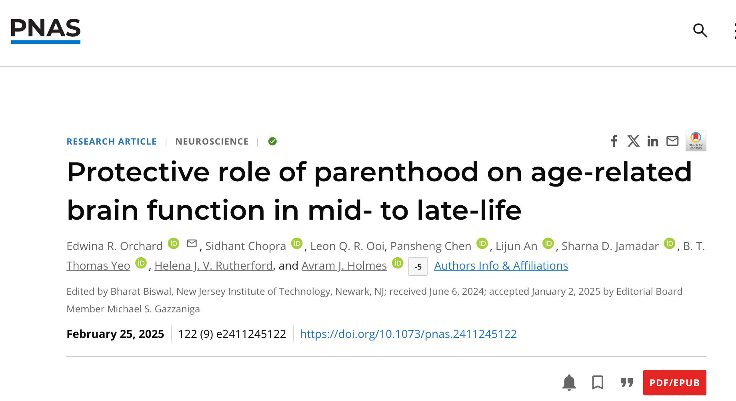Screen dimensions: 736x401
Task: Expand the hidden authors -5 button
Action: (418, 267)
